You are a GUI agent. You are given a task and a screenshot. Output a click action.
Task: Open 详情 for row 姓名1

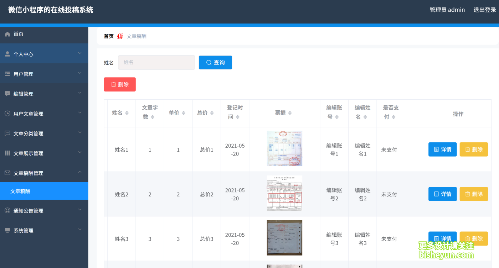click(x=442, y=149)
